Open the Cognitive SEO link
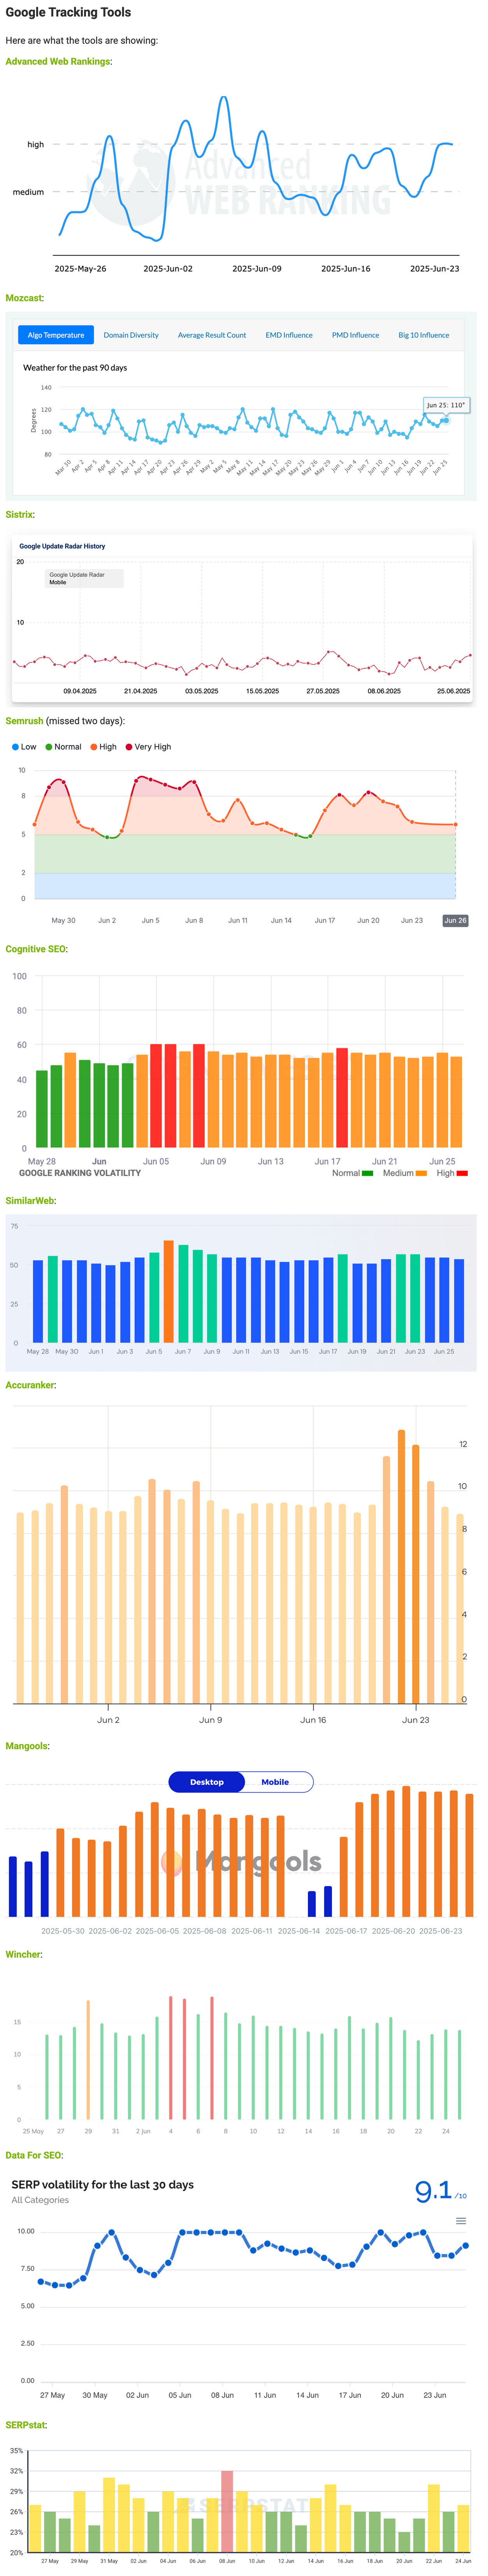The height and width of the screenshot is (2576, 488). click(36, 949)
